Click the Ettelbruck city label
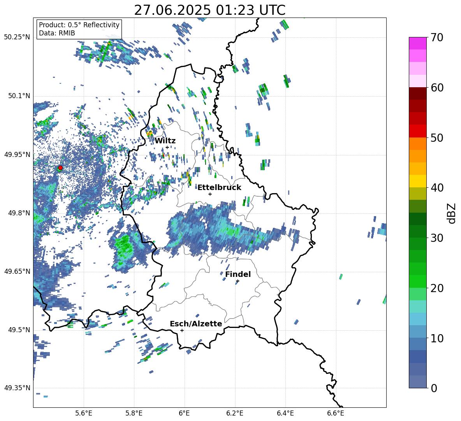461x421 pixels. tap(219, 188)
